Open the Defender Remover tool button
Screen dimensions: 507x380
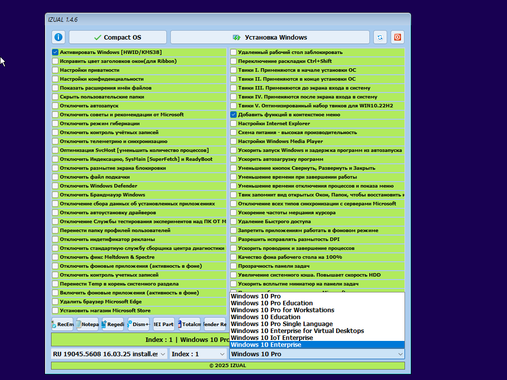point(215,324)
